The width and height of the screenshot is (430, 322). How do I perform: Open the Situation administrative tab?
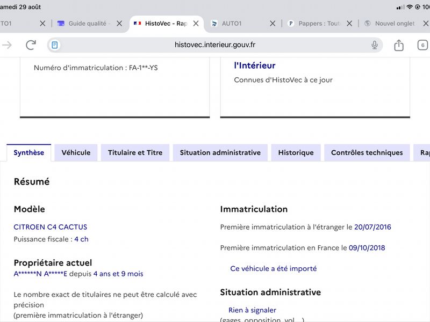[x=220, y=152]
